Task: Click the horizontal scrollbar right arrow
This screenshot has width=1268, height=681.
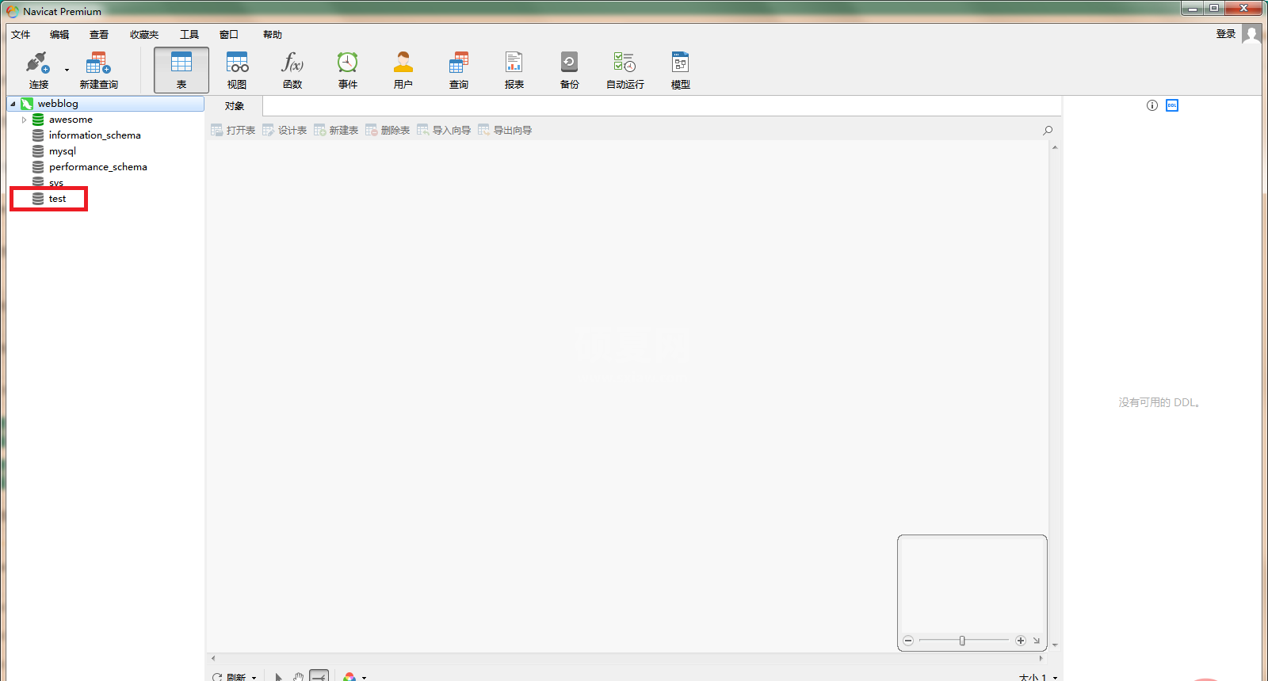Action: pos(1041,658)
